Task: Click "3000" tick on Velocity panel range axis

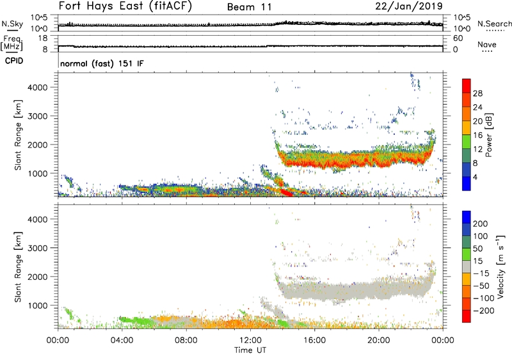Action: tap(38, 248)
